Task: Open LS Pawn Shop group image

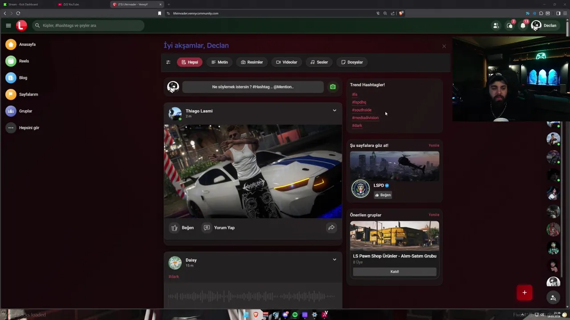Action: click(x=395, y=236)
